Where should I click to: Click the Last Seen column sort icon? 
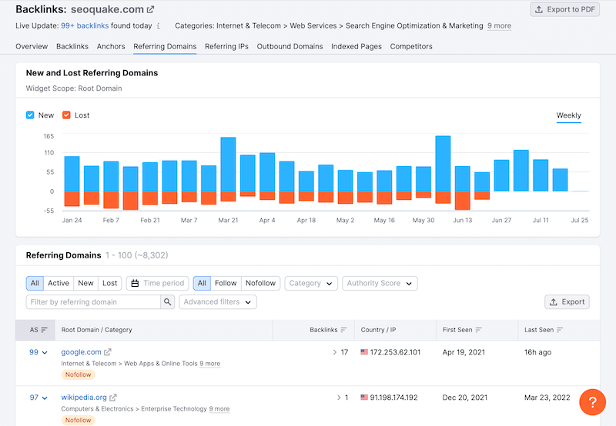(x=560, y=330)
